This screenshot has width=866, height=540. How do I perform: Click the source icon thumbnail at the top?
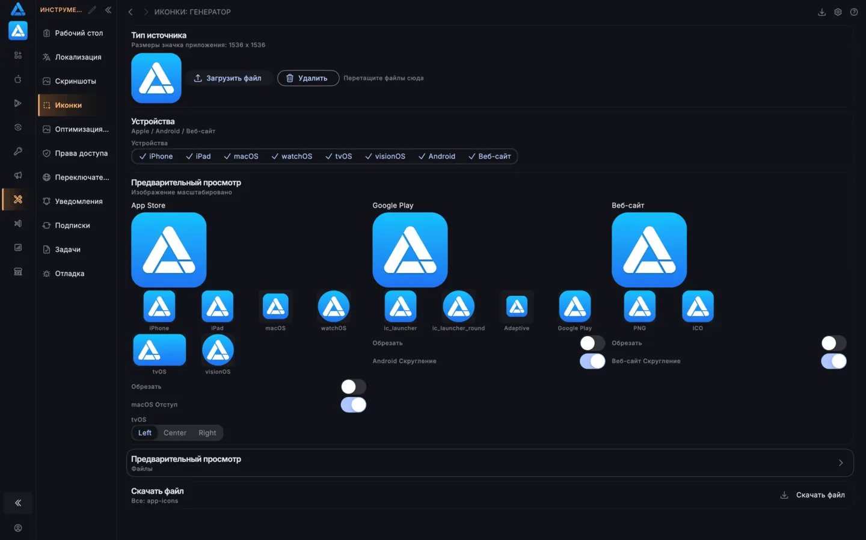(156, 78)
